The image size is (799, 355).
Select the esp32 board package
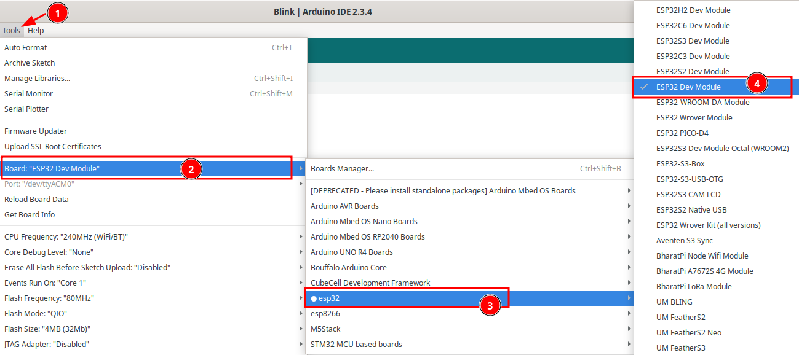pyautogui.click(x=470, y=298)
